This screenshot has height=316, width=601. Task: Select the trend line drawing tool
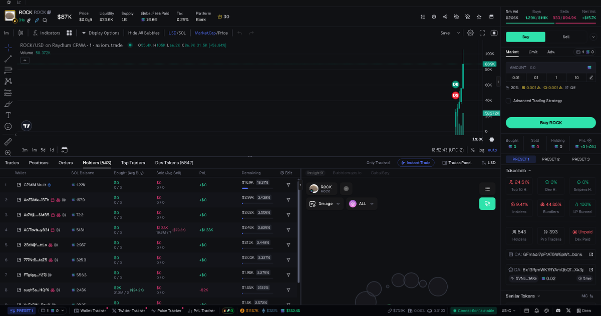[x=8, y=59]
